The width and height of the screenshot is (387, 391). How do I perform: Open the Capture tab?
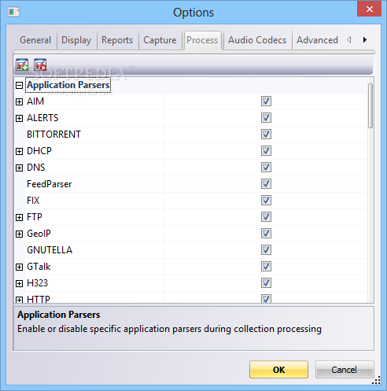(x=160, y=40)
